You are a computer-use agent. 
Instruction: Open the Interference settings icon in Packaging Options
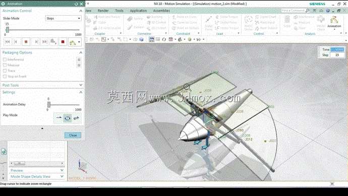79,60
